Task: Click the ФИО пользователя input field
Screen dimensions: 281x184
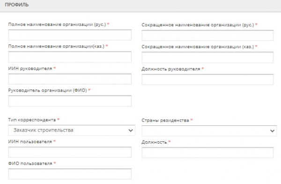Action: [70, 174]
